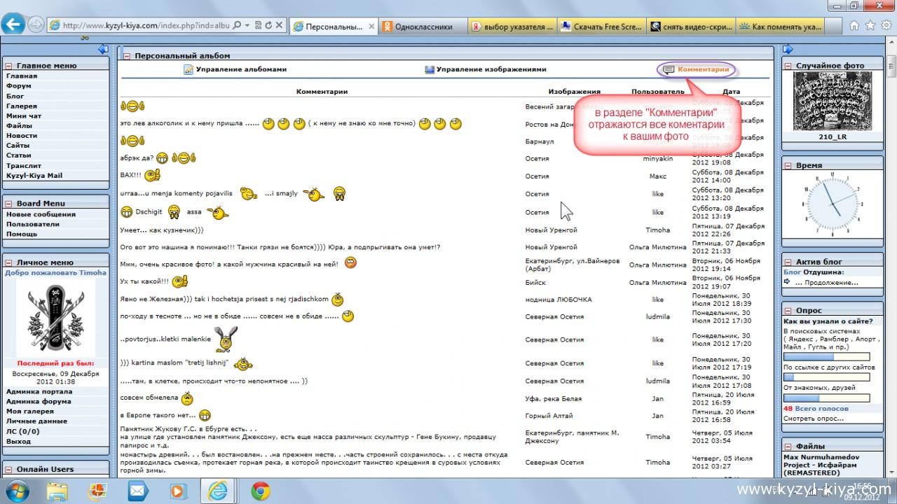This screenshot has height=504, width=897.
Task: Stop loading using the X in address bar
Action: click(279, 25)
